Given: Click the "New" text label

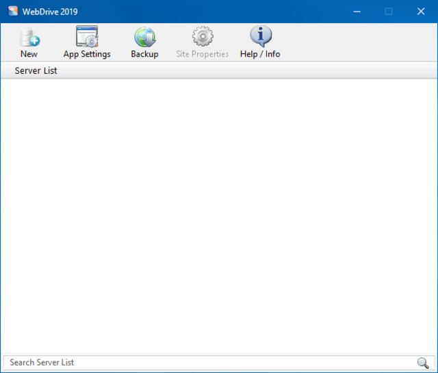Looking at the screenshot, I should [29, 54].
